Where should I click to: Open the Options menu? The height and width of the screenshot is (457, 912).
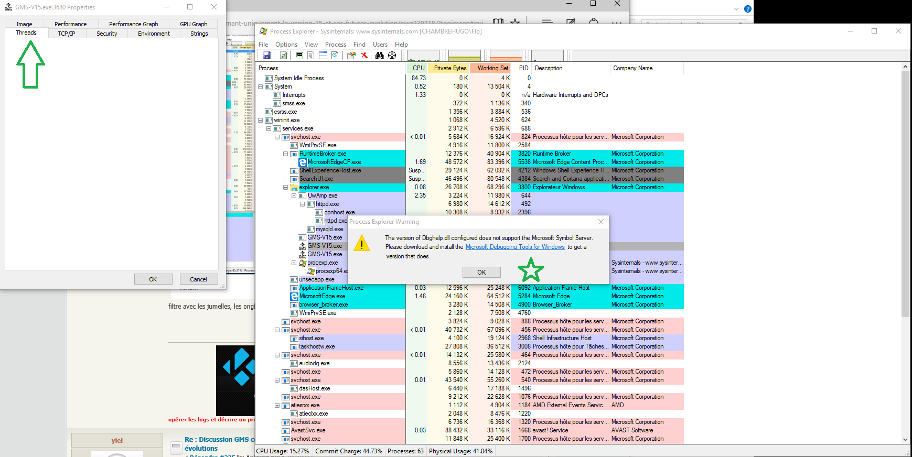click(x=286, y=45)
